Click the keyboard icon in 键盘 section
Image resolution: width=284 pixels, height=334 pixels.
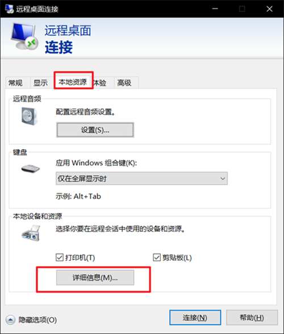[x=31, y=168]
